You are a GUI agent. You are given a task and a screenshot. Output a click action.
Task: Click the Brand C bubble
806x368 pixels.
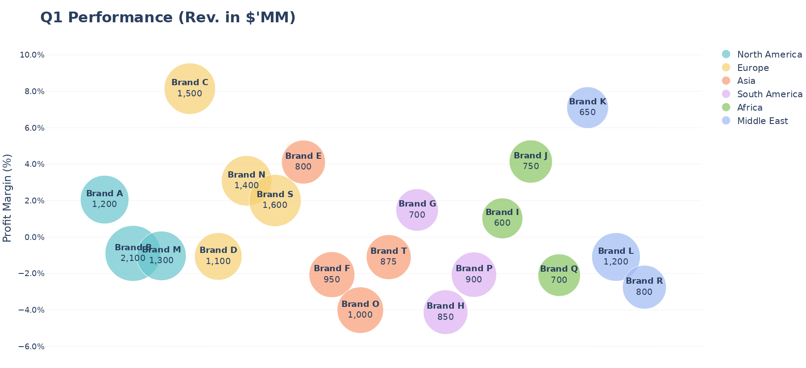(x=190, y=89)
